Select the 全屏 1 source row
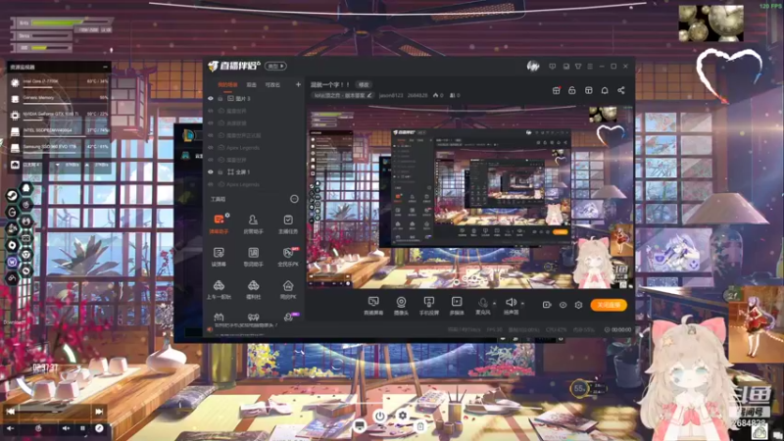The height and width of the screenshot is (441, 784). 254,172
